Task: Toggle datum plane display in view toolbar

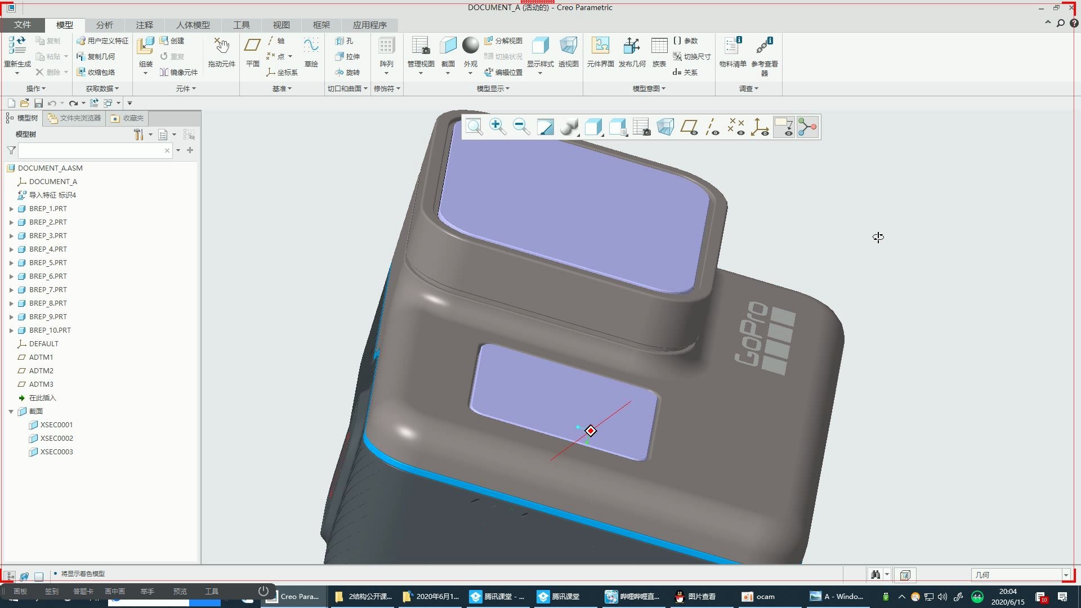Action: [689, 127]
